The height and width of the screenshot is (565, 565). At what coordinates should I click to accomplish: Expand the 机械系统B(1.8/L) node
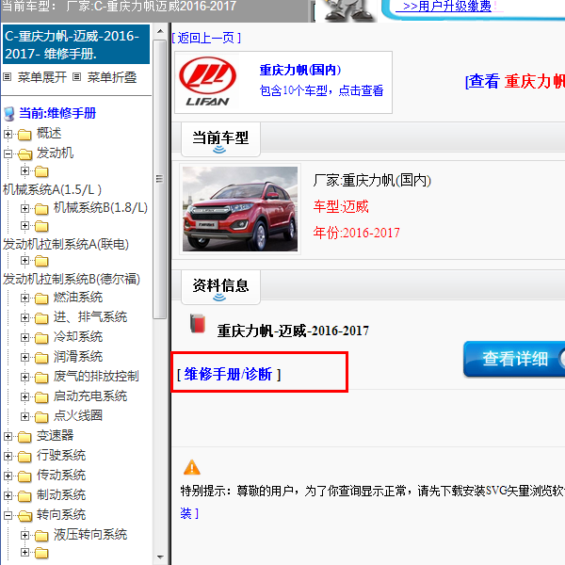tap(24, 208)
